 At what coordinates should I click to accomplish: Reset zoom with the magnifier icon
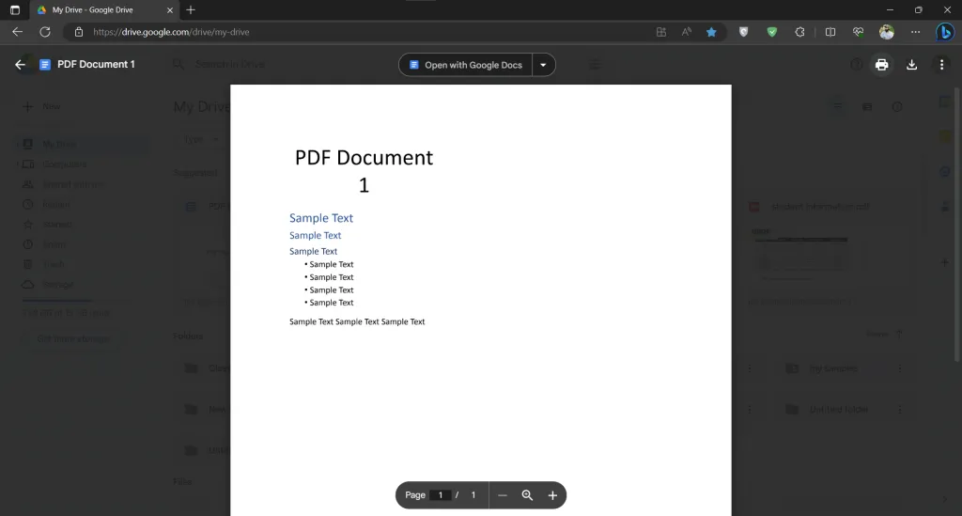pos(527,495)
